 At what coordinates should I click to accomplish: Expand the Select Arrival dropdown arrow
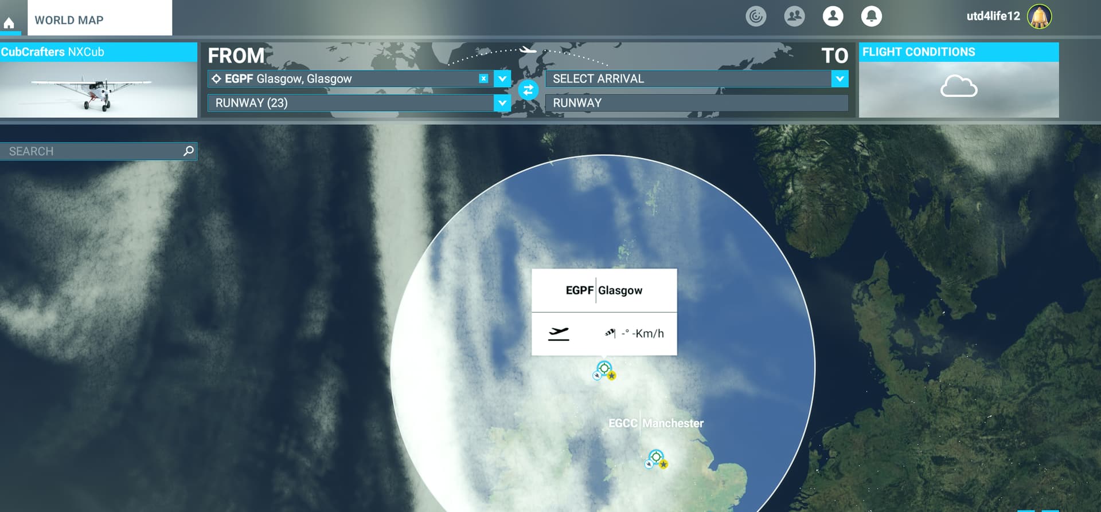[x=840, y=79]
